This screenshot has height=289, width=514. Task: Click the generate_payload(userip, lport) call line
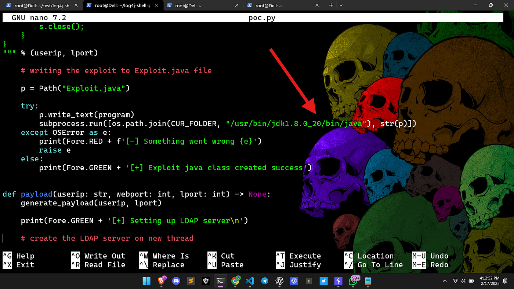91,203
